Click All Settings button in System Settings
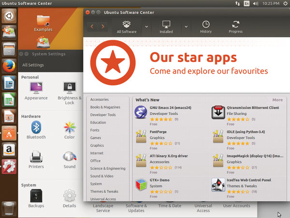The image size is (290, 218). click(x=33, y=65)
